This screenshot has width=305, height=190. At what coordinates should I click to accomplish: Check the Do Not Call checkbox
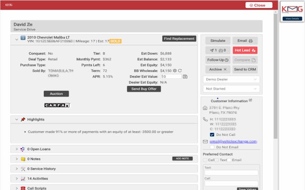pos(212,134)
